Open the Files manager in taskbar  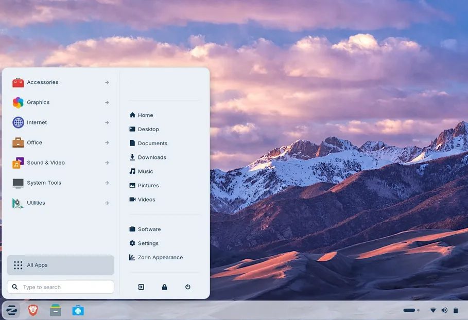tap(56, 310)
